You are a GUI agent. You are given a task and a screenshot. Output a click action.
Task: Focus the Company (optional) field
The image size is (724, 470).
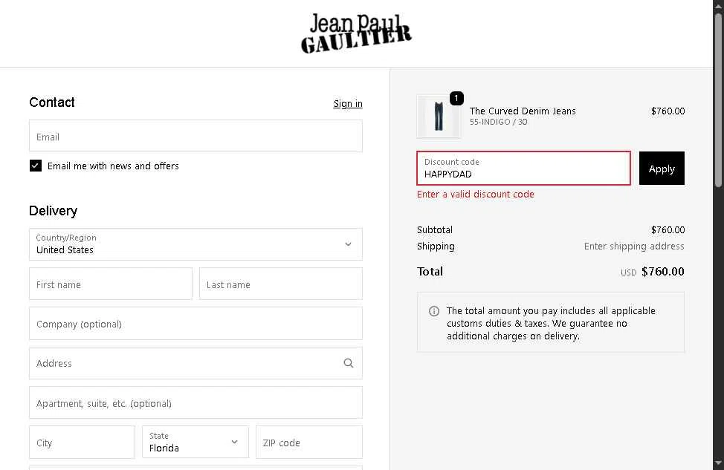coord(195,324)
